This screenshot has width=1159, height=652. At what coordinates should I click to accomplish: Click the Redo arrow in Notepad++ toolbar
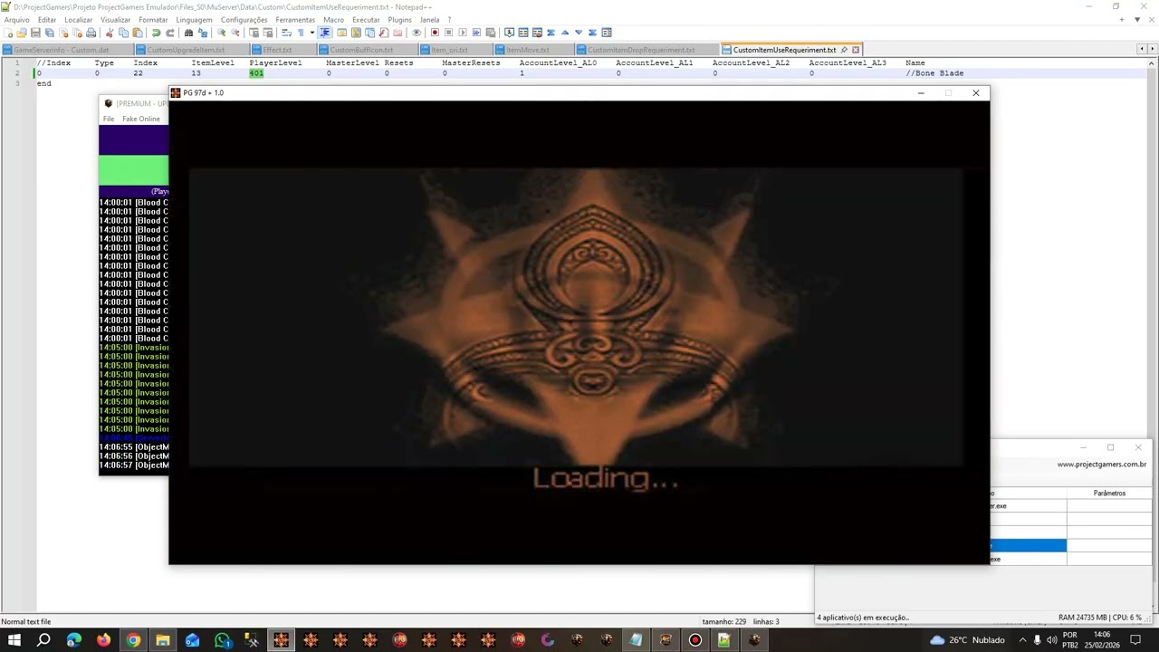169,33
